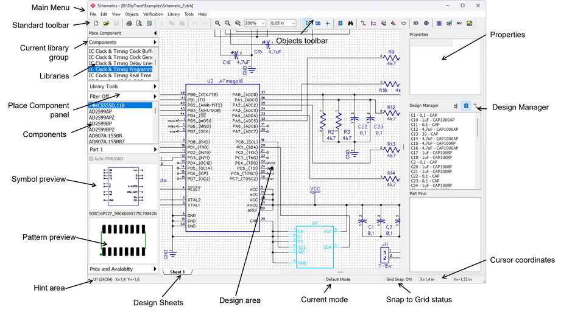
Task: Click the SOIC pattern preview thumbnail
Action: click(123, 240)
